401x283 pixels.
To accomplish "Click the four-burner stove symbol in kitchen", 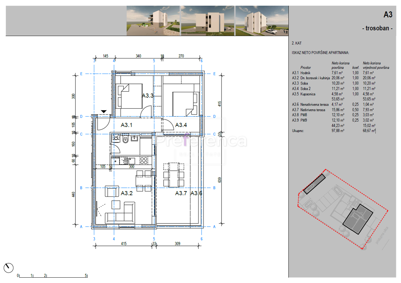I will click(144, 161).
